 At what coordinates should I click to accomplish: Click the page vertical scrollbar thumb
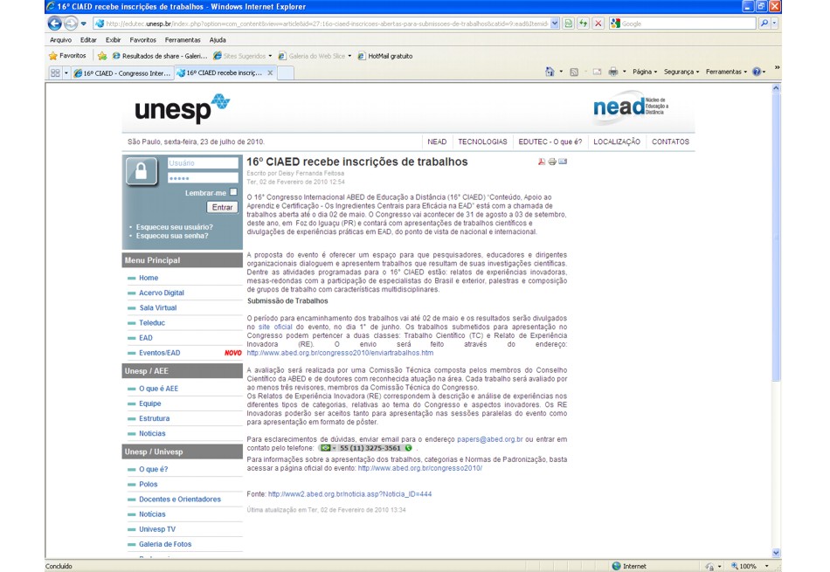point(776,237)
